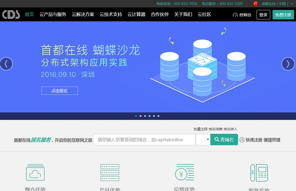Click the domain query input field
Viewport: 296px width, 191px height.
(x=145, y=139)
